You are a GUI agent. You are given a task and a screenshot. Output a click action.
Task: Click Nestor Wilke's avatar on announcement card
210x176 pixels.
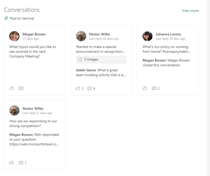[x=81, y=36]
